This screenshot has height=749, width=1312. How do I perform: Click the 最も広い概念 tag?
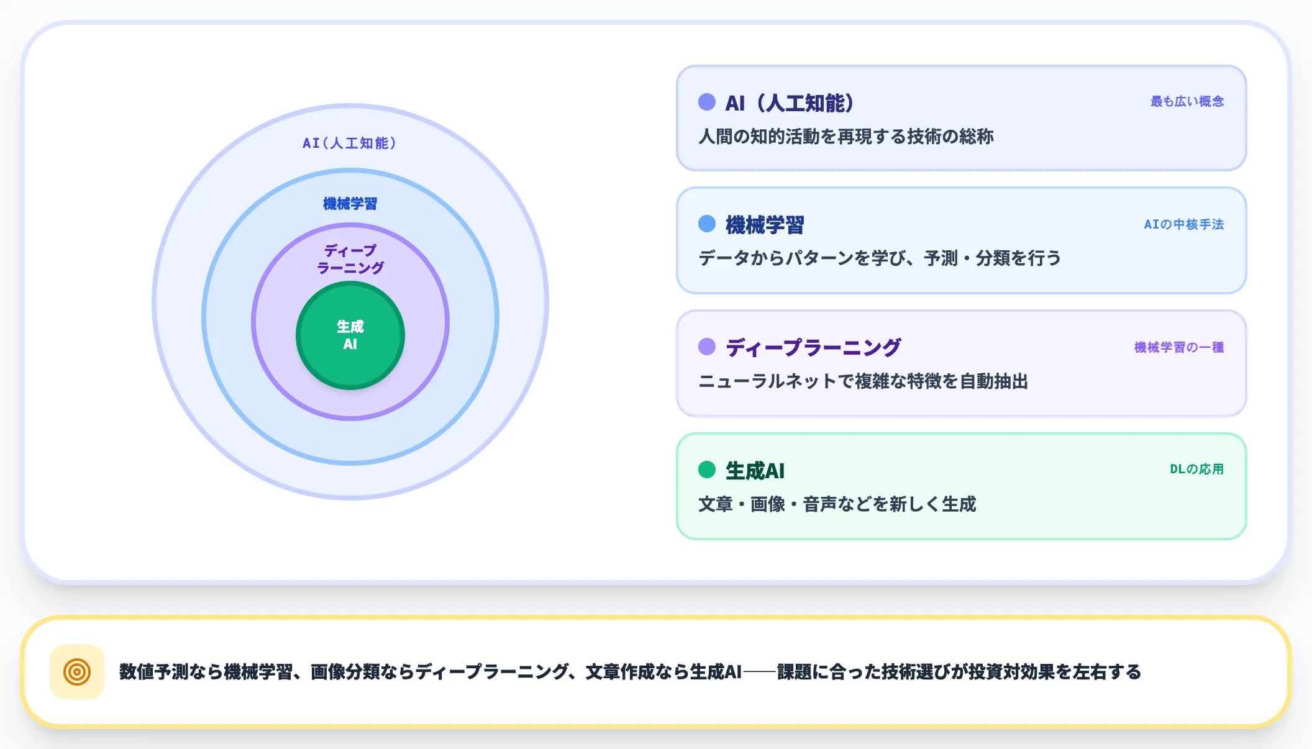pyautogui.click(x=1187, y=101)
